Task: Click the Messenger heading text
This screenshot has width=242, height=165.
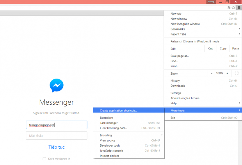Action: [57, 102]
